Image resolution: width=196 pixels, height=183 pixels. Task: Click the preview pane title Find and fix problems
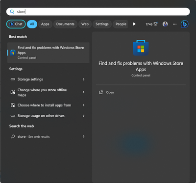[141, 66]
